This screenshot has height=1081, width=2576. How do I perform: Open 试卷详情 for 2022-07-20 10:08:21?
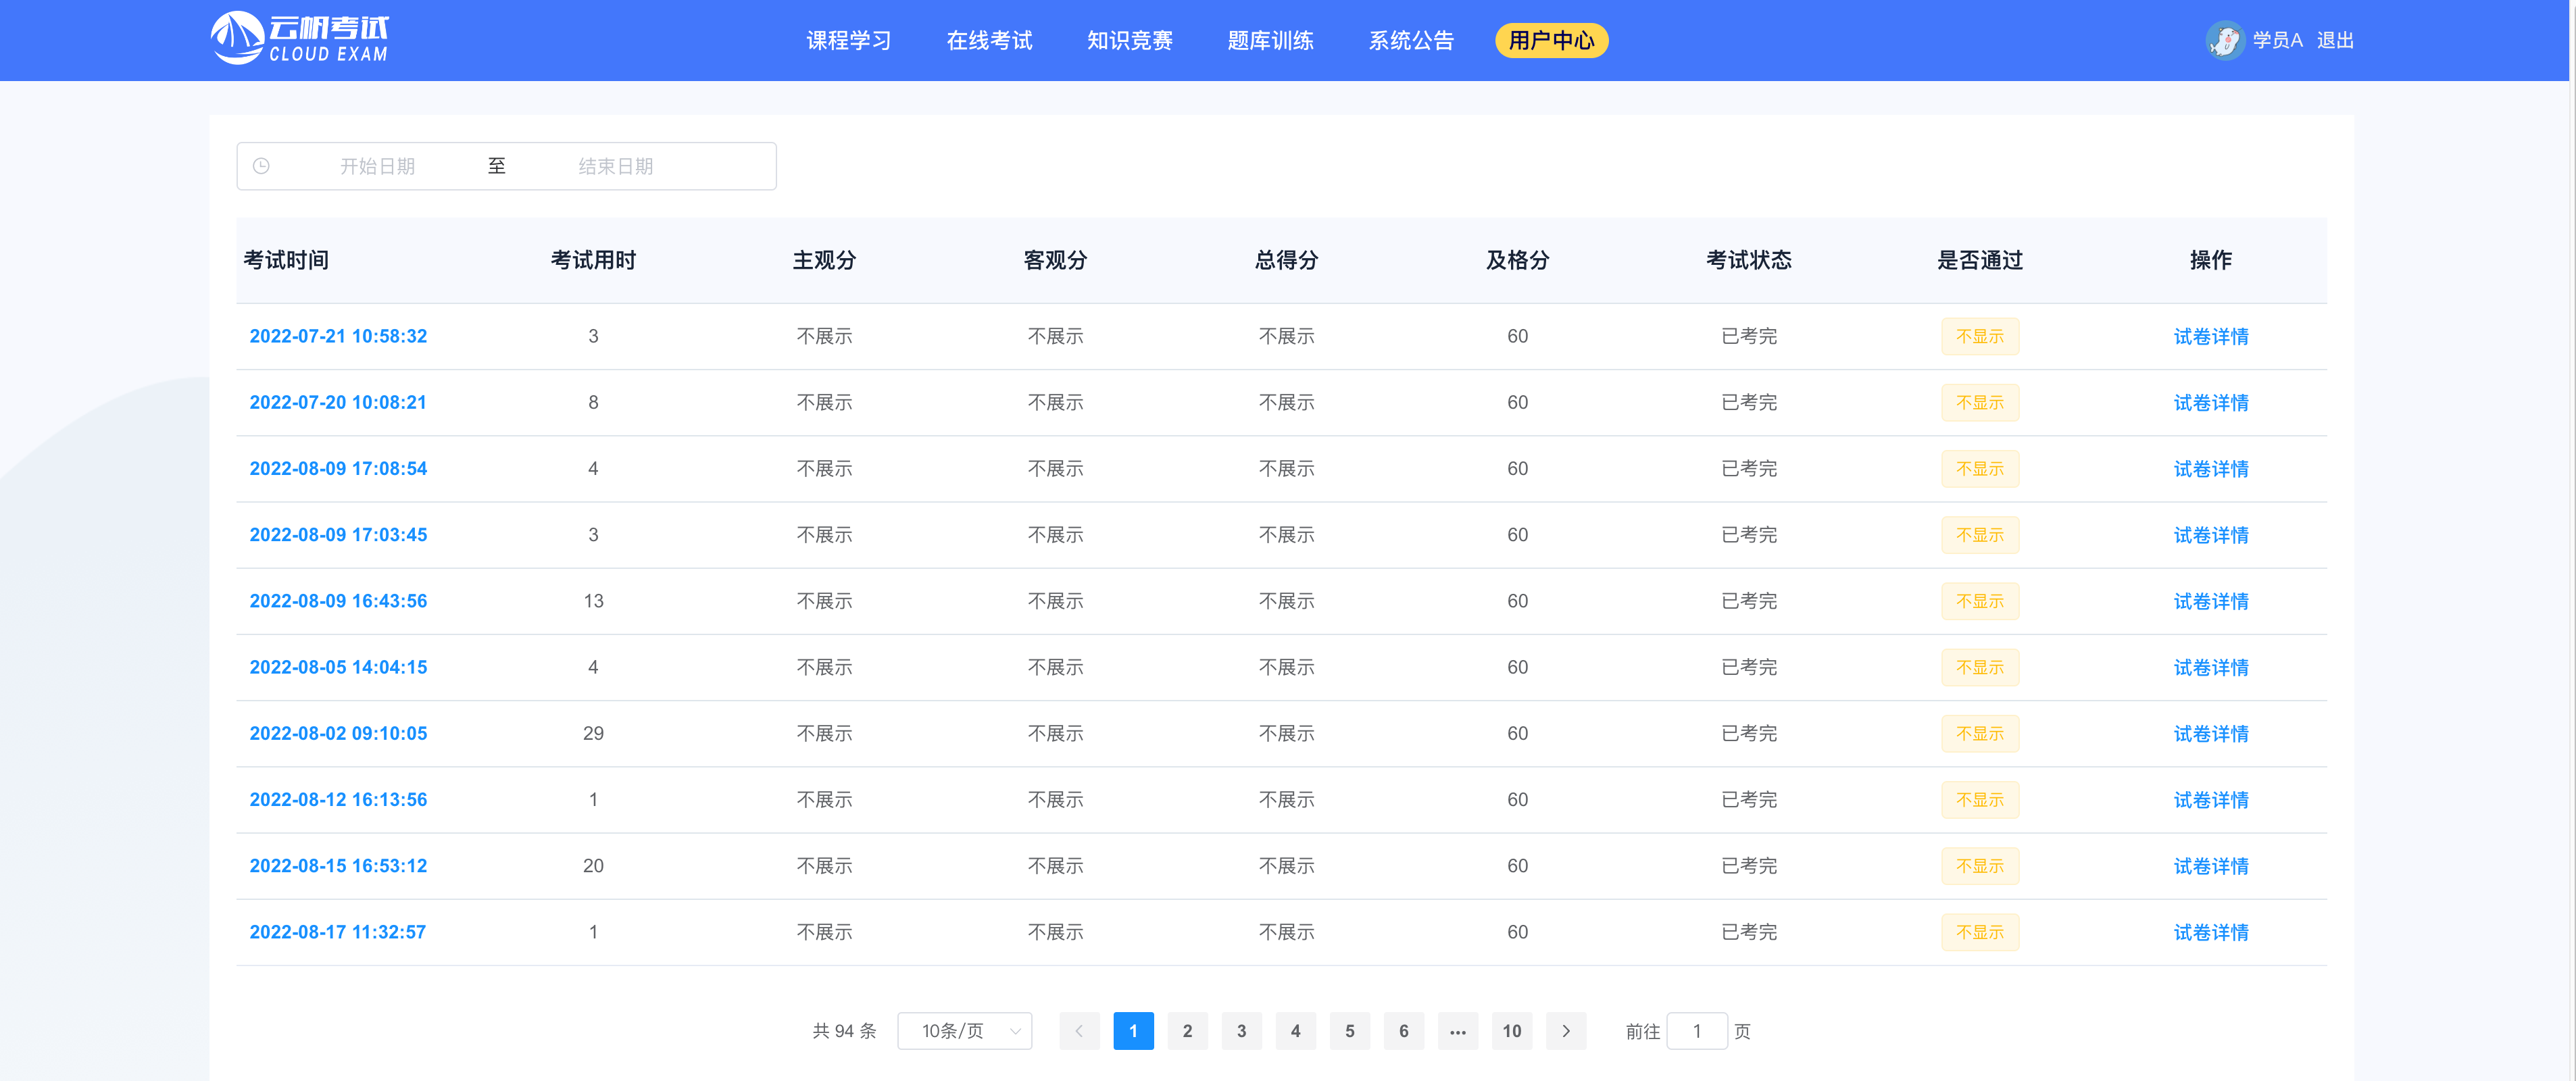click(x=2211, y=403)
